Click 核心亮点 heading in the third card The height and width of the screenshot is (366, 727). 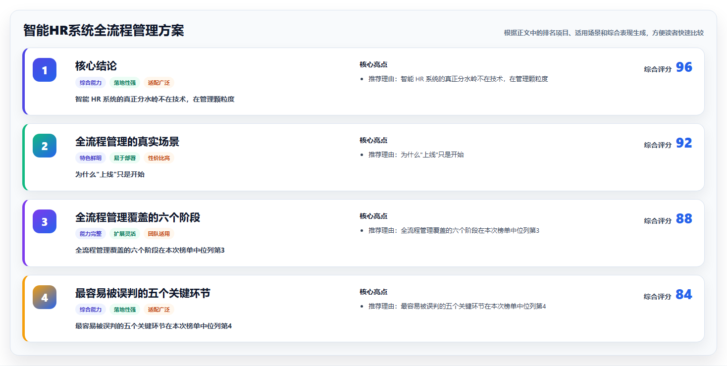point(373,216)
